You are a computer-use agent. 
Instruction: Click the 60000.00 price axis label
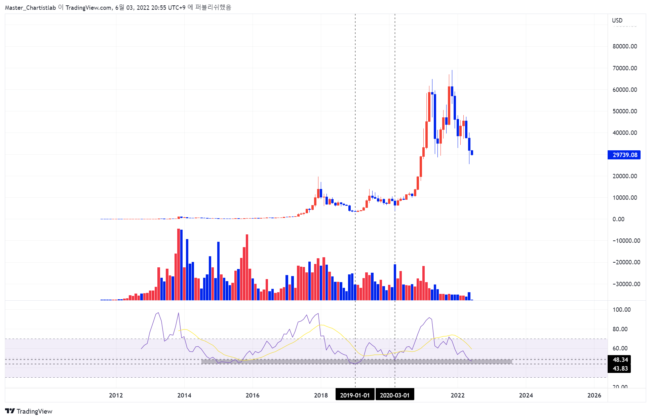coord(625,89)
